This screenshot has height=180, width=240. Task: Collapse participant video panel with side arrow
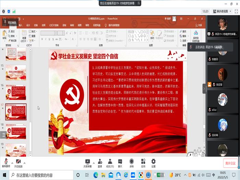click(204, 88)
